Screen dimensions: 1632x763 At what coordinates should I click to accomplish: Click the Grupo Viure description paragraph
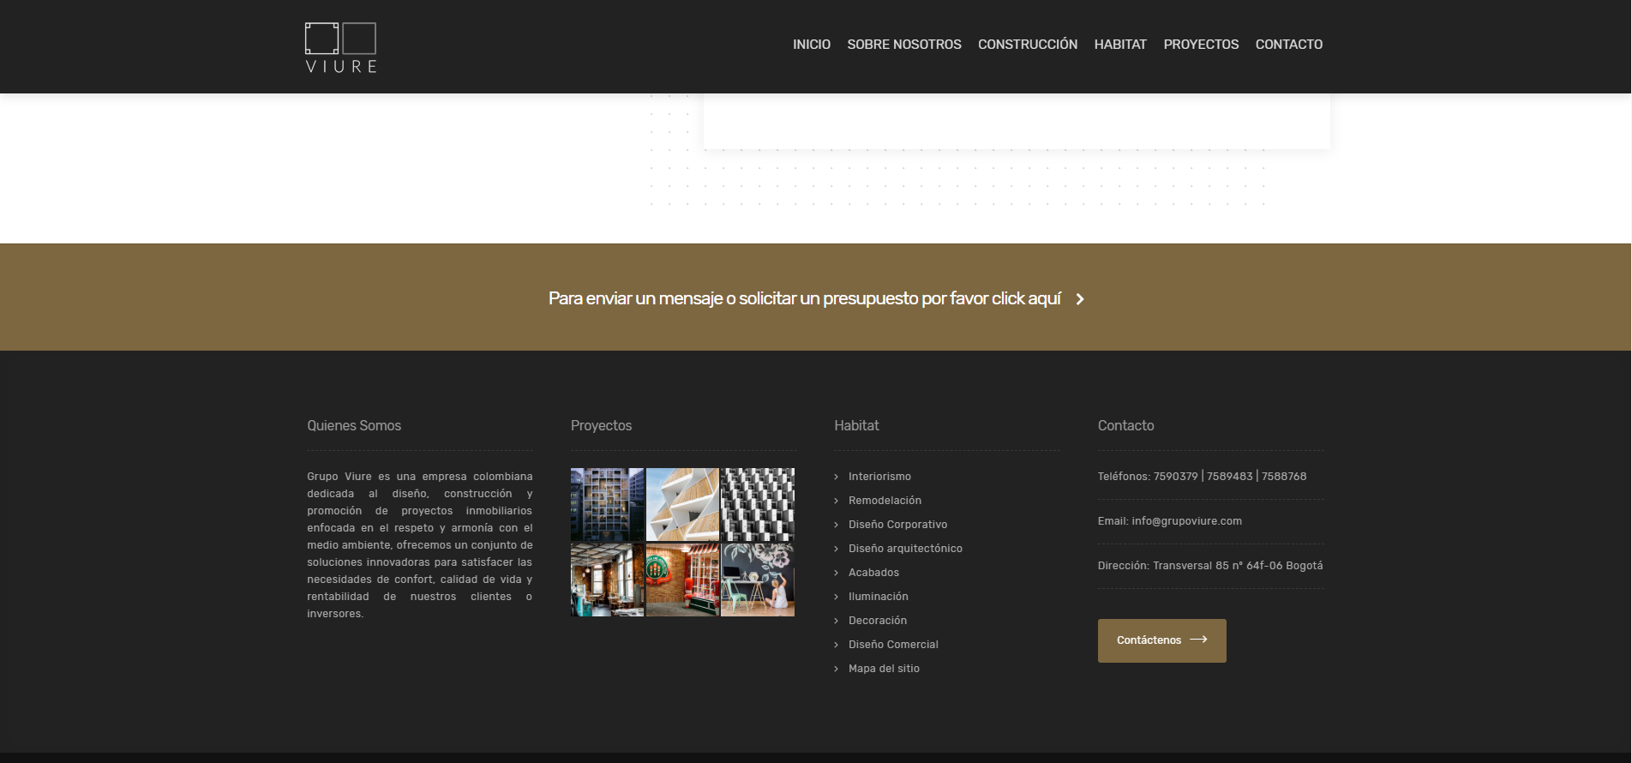(420, 545)
